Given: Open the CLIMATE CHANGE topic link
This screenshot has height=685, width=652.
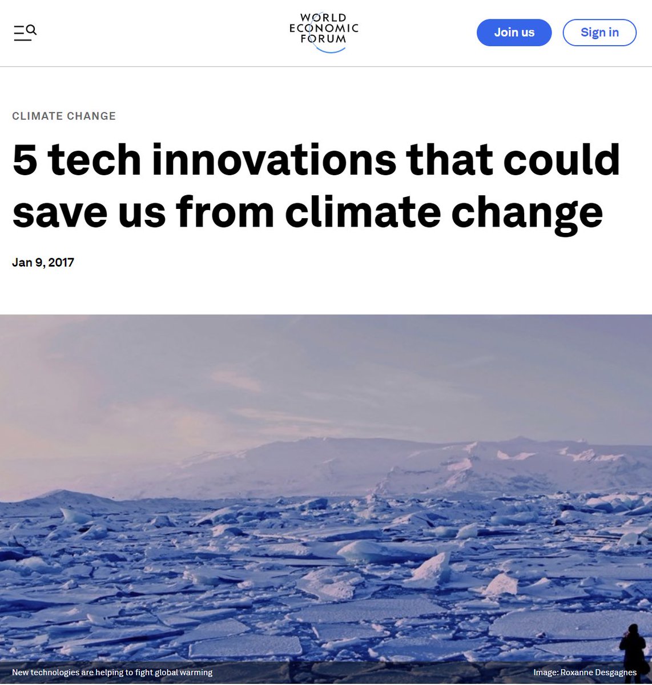Looking at the screenshot, I should [64, 116].
